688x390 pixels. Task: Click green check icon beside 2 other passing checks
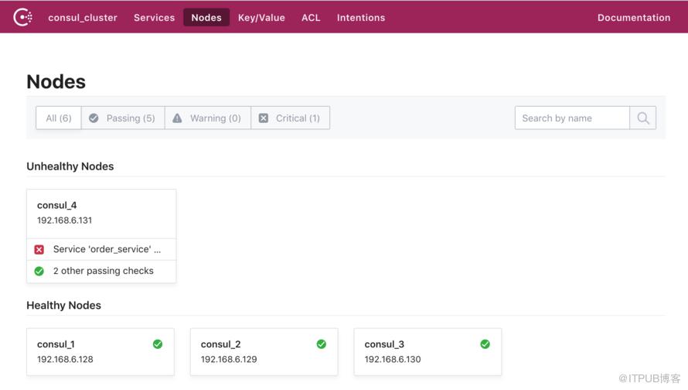pos(39,271)
